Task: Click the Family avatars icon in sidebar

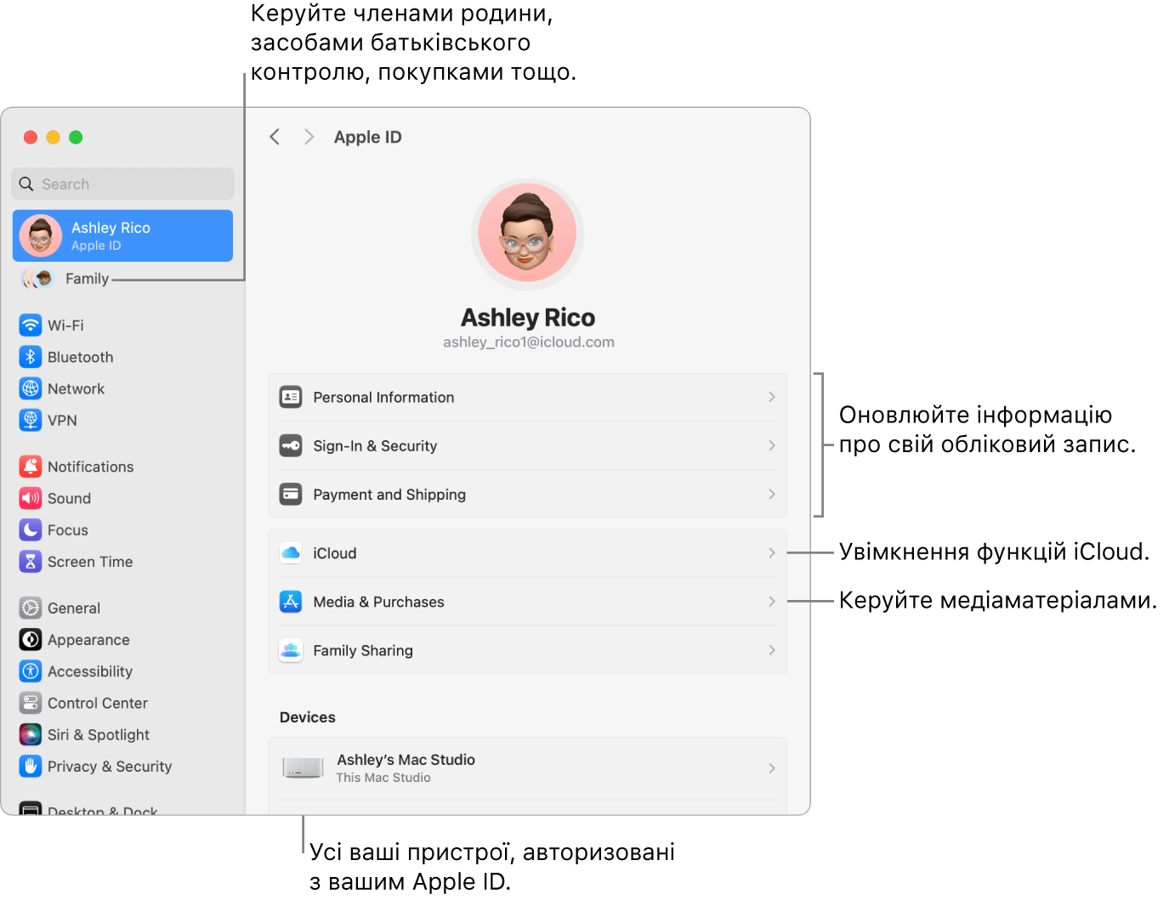Action: [x=37, y=279]
